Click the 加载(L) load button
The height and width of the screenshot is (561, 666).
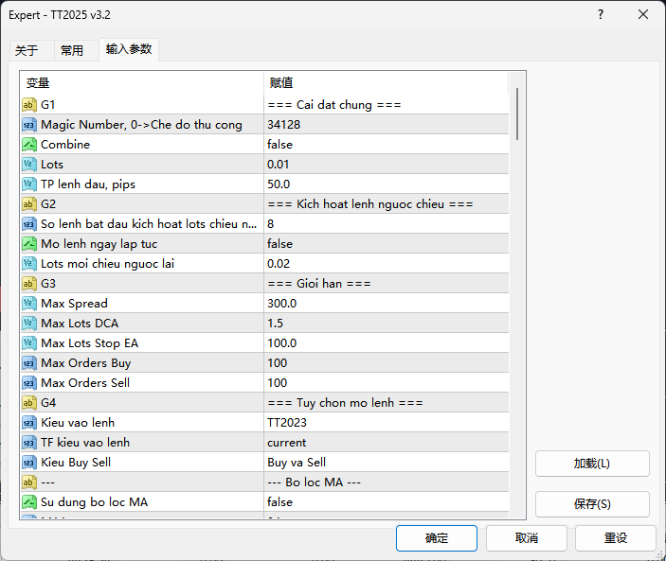click(592, 464)
